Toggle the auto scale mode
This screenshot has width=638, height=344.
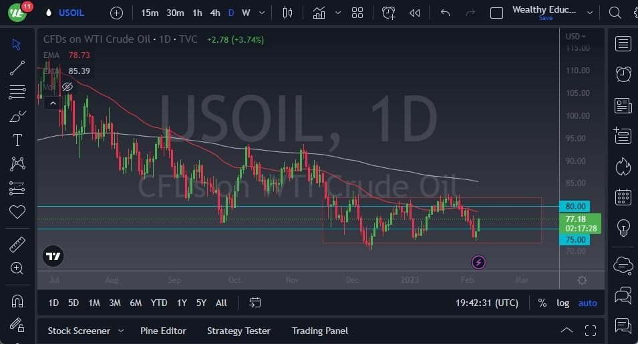coord(588,303)
